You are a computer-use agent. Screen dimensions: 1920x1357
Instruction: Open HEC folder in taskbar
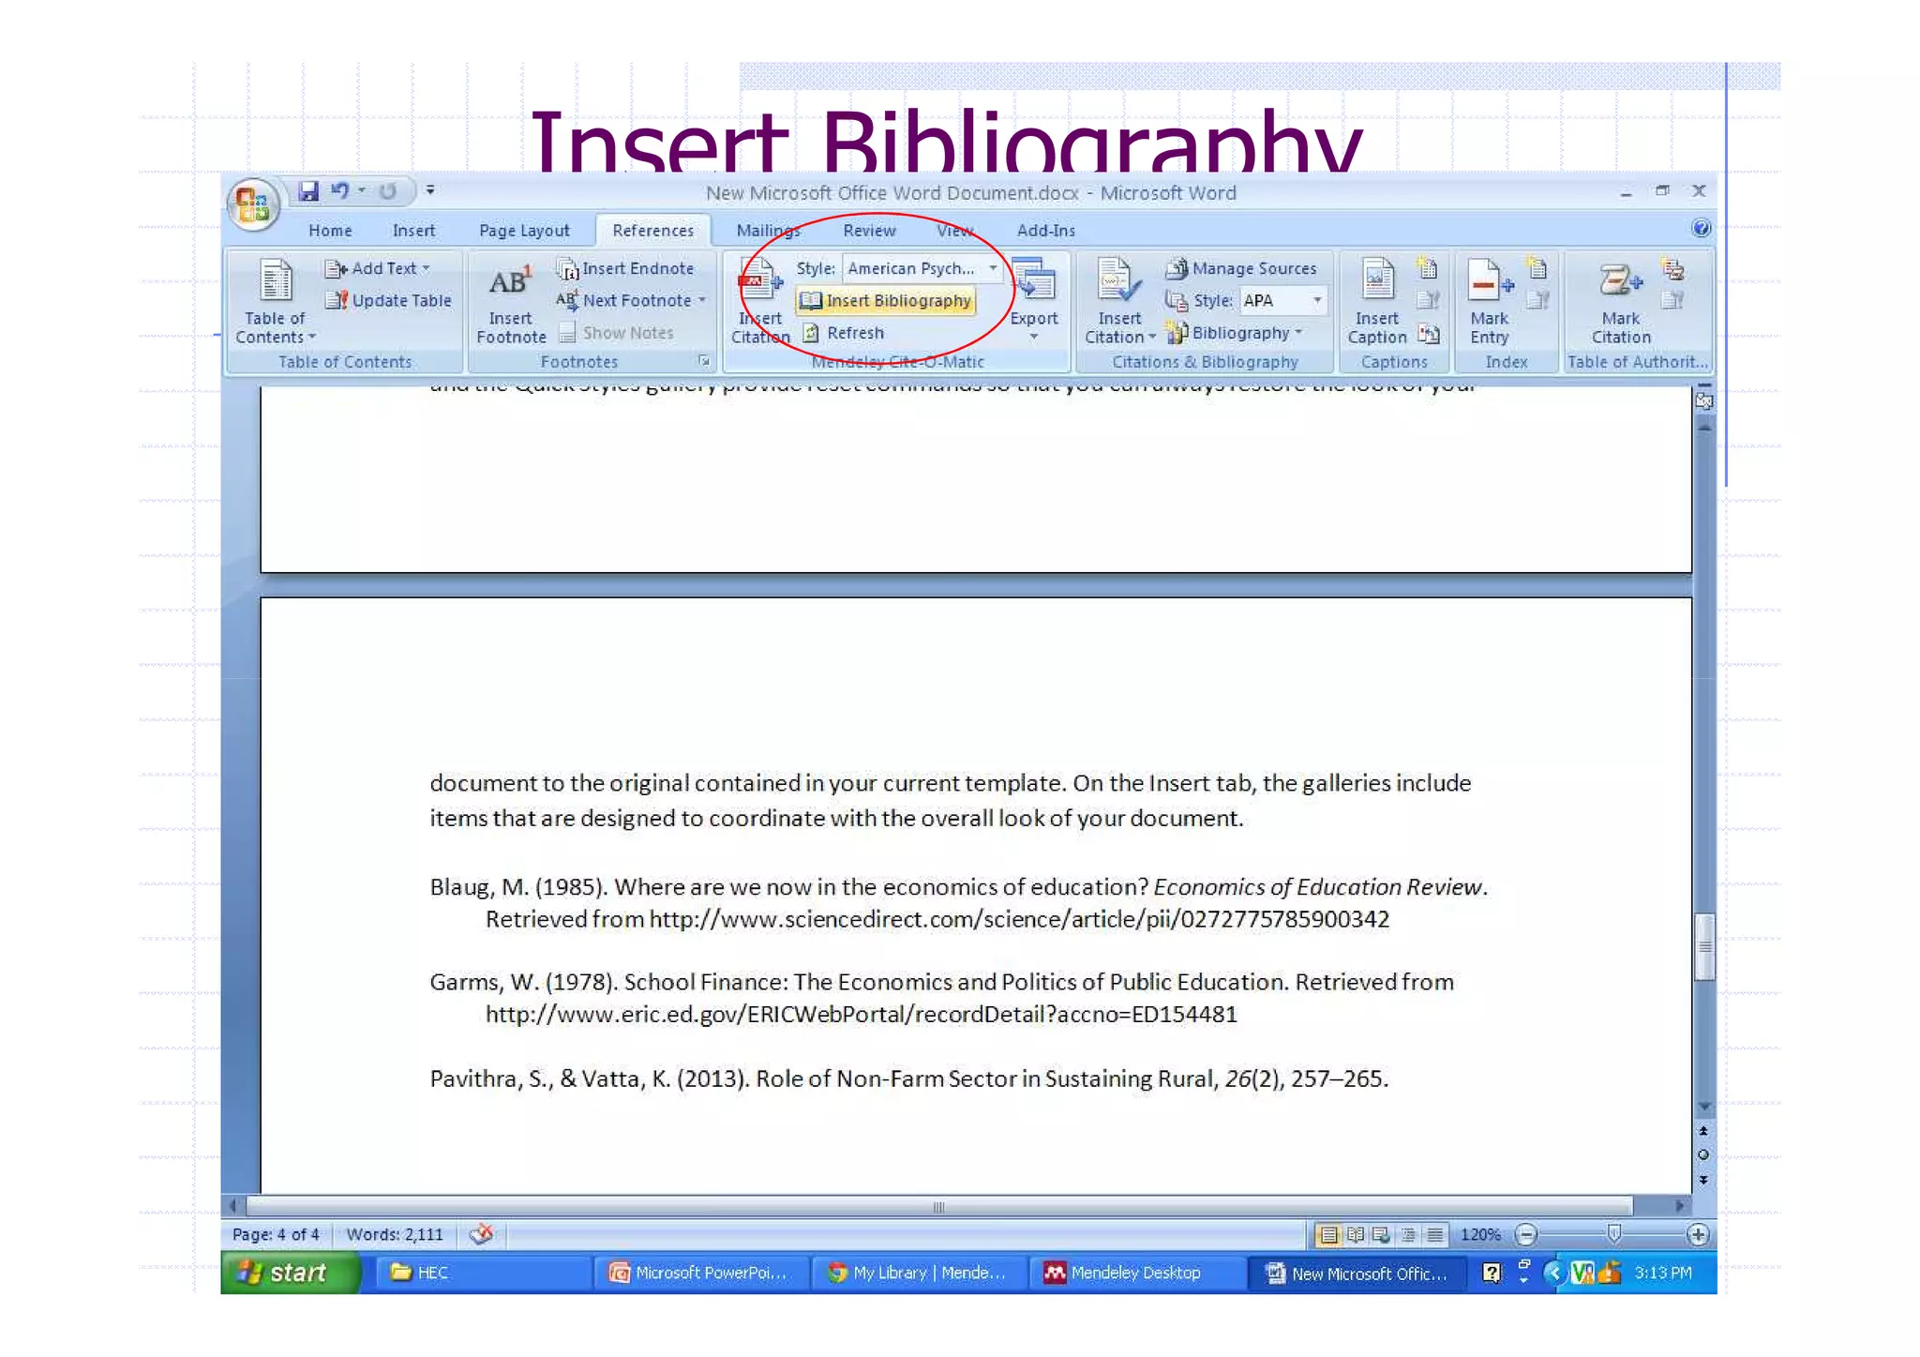pos(483,1273)
